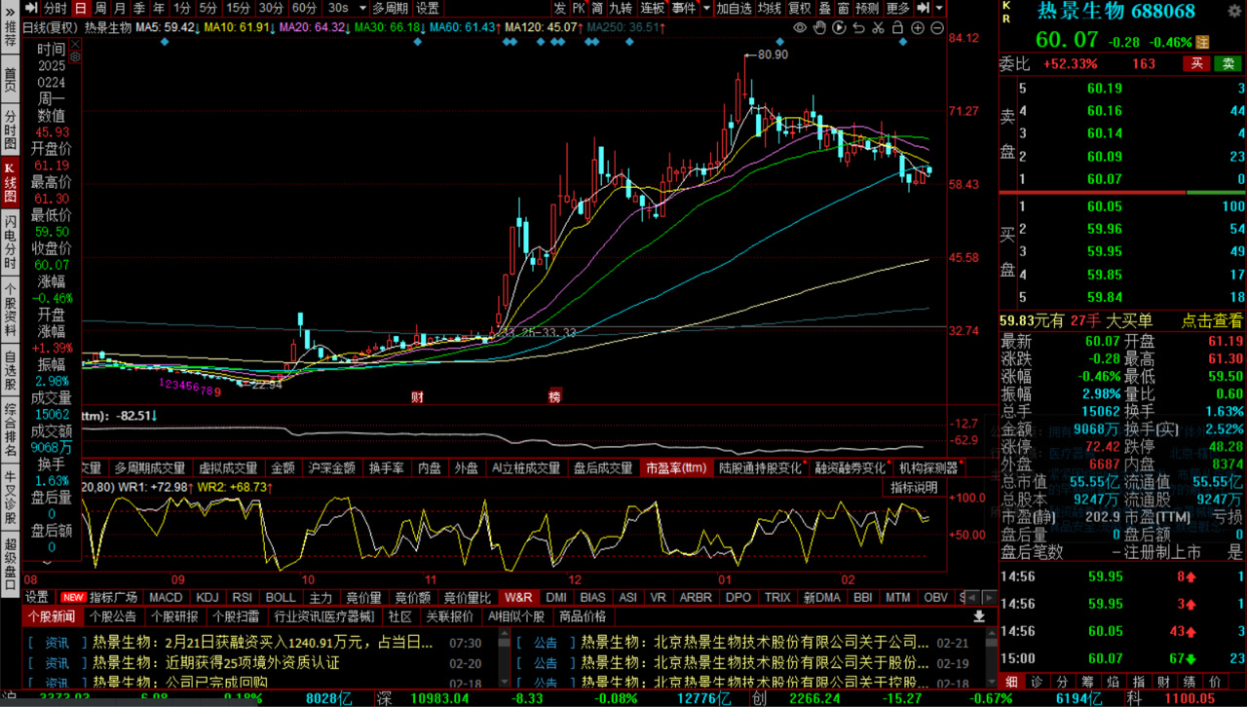Select the 15分 period tab

238,8
